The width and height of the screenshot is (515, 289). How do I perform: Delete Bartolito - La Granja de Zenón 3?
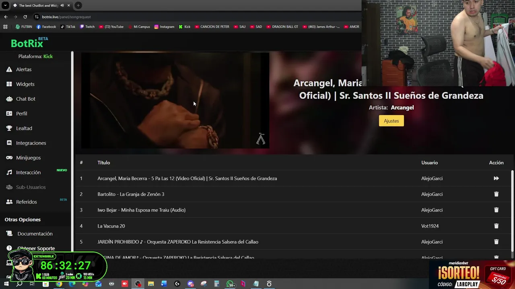pos(496,194)
